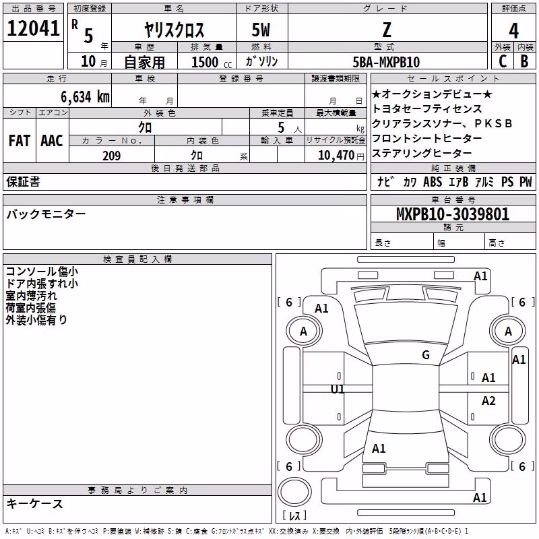The image size is (539, 539).
Task: Click the ステアリングヒーター sales point
Action: [422, 153]
